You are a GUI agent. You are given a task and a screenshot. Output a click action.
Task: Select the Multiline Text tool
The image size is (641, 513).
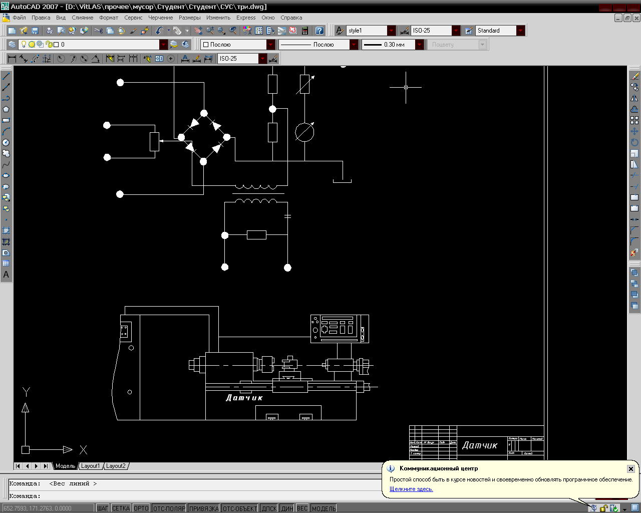(6, 275)
